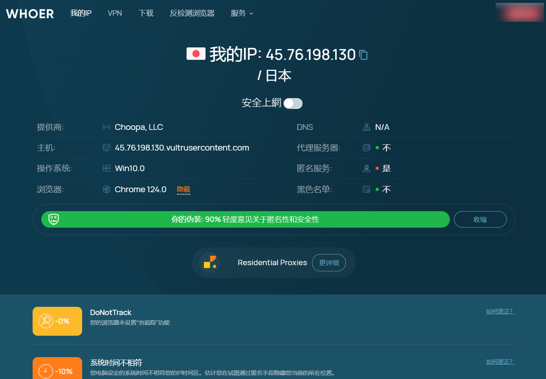Click the 收缩 collapse button
Image resolution: width=546 pixels, height=379 pixels.
point(480,219)
